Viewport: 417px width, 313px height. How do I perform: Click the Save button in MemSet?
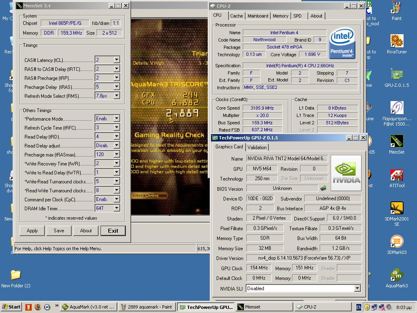pos(59,231)
